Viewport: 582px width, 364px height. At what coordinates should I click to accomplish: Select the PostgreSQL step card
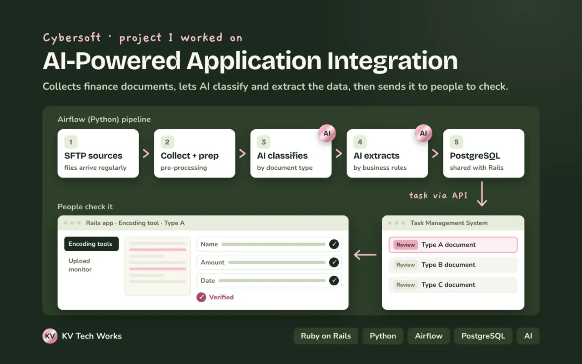click(x=484, y=153)
